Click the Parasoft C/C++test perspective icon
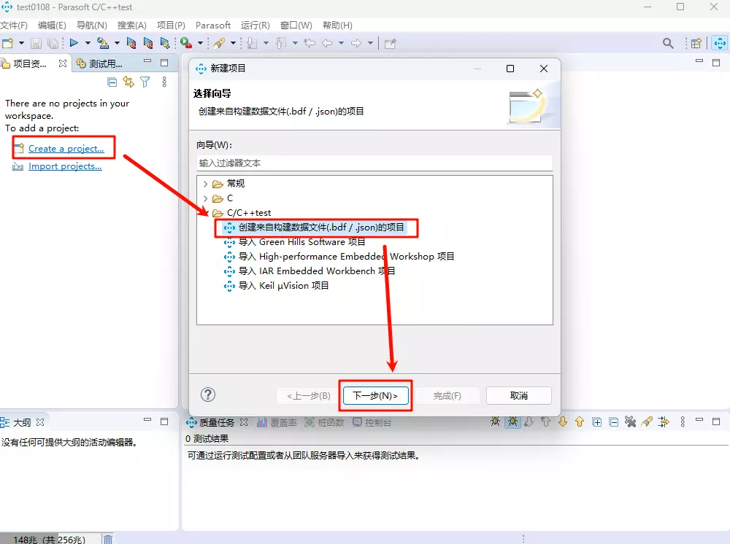 [719, 44]
